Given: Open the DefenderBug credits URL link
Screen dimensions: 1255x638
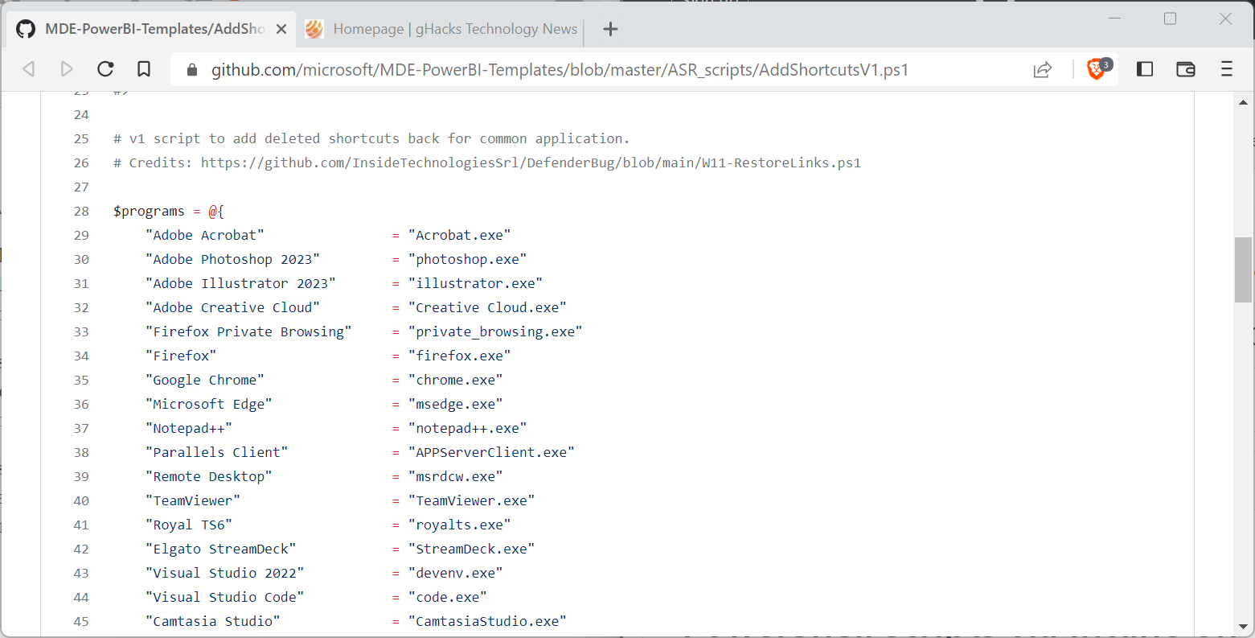Looking at the screenshot, I should click(x=523, y=163).
